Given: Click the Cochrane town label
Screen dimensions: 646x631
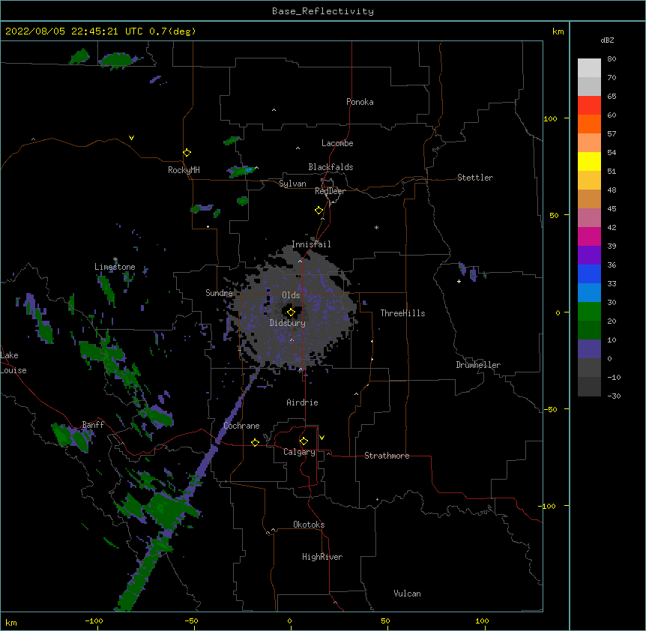Looking at the screenshot, I should (x=241, y=426).
